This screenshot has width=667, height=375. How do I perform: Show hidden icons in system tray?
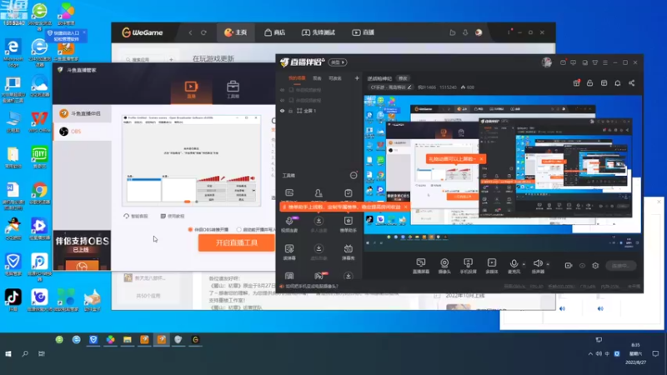pyautogui.click(x=590, y=353)
